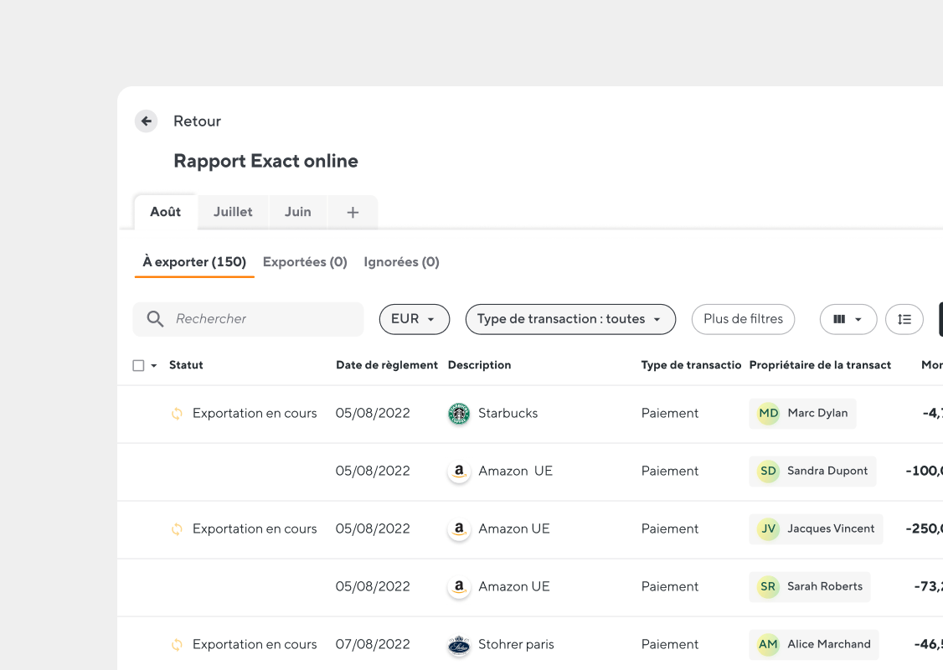Click sync icon in Stohrer paris row

(x=177, y=645)
